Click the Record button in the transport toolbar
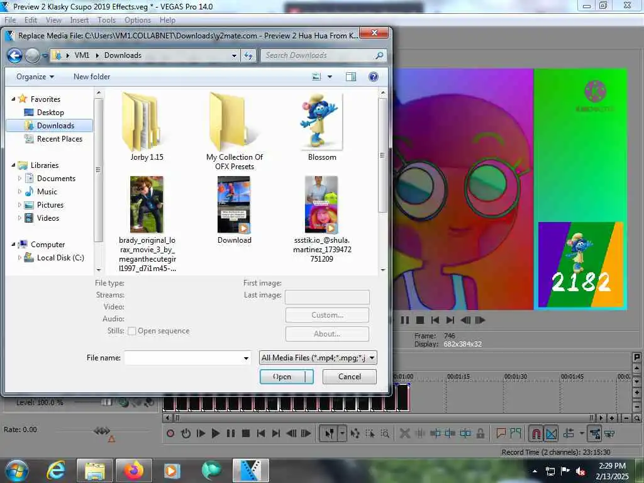Image resolution: width=644 pixels, height=483 pixels. click(x=170, y=433)
